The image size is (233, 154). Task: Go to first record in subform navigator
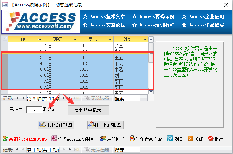[17, 98]
